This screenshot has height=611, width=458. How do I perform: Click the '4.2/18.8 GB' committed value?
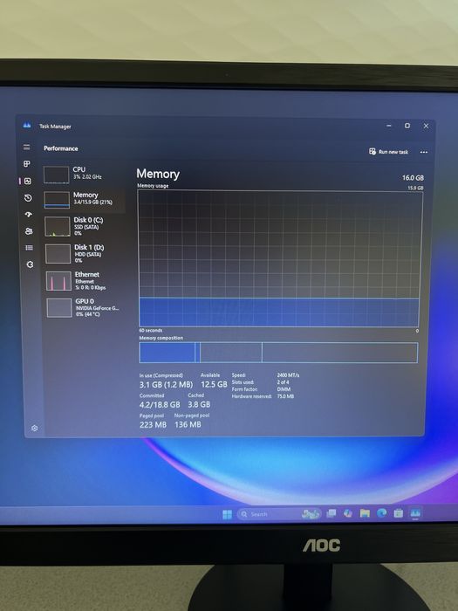pyautogui.click(x=160, y=405)
